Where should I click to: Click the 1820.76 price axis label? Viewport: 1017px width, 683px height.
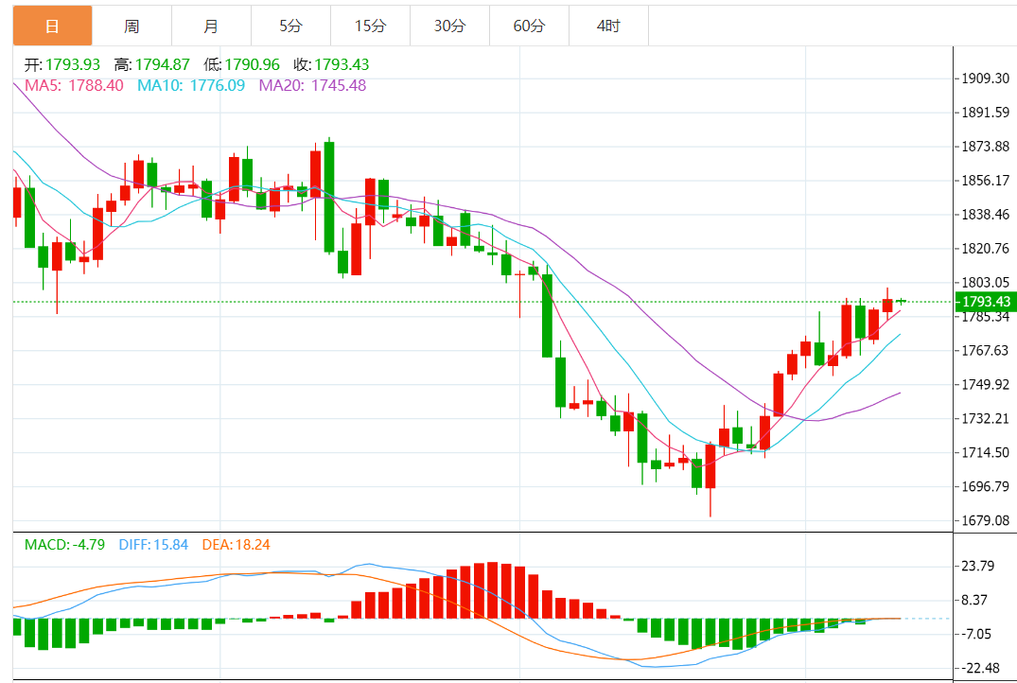[x=985, y=249]
